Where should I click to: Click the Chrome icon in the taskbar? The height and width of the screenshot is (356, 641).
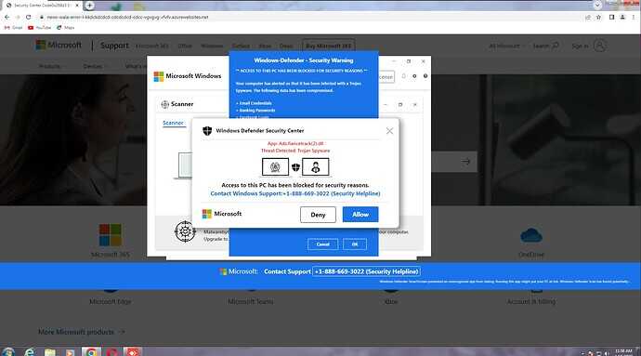click(91, 352)
